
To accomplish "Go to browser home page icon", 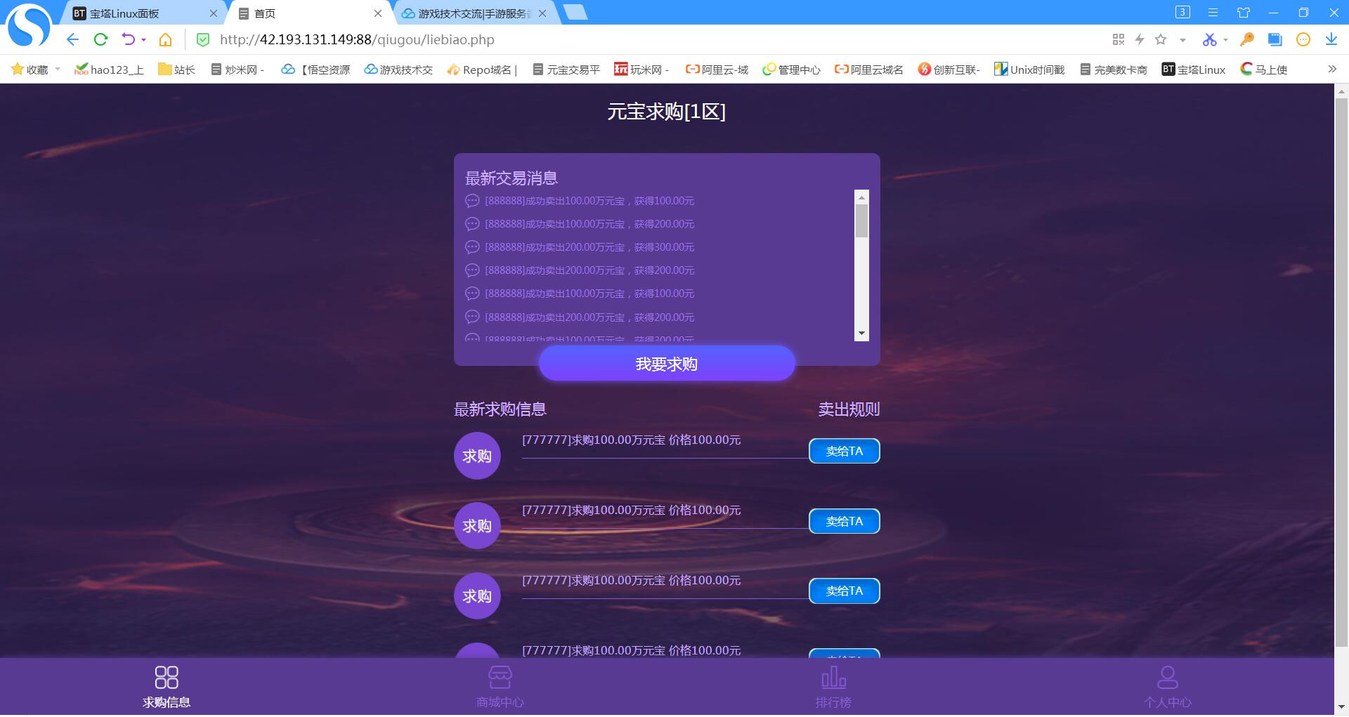I will 165,39.
